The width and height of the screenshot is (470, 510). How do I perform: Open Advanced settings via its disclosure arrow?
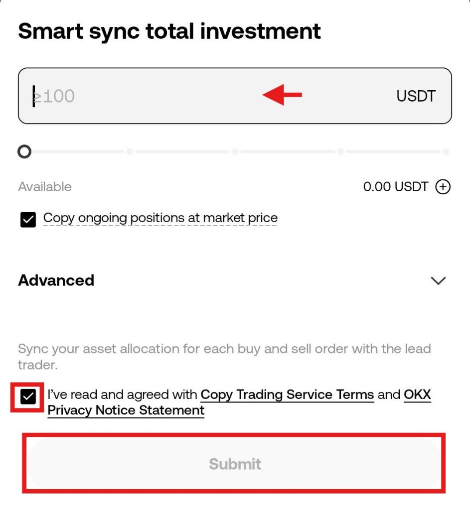(x=438, y=280)
